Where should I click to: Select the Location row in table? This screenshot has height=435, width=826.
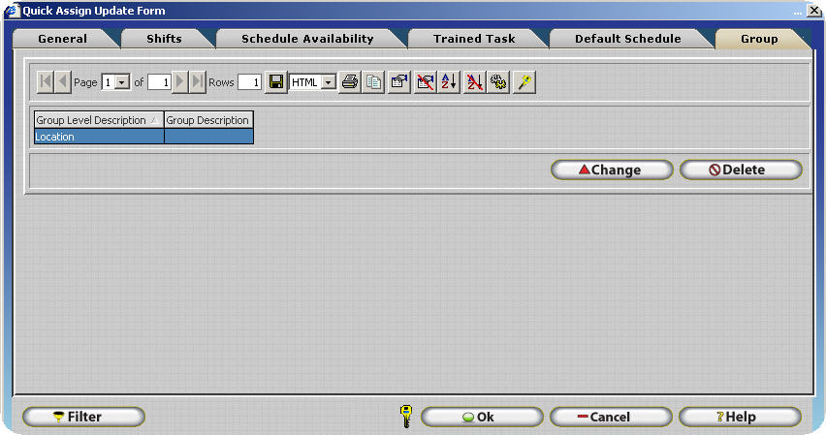click(x=98, y=137)
